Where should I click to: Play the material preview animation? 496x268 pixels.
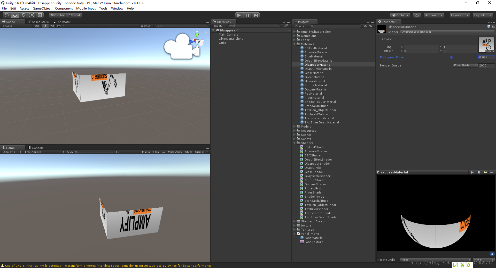pos(472,172)
